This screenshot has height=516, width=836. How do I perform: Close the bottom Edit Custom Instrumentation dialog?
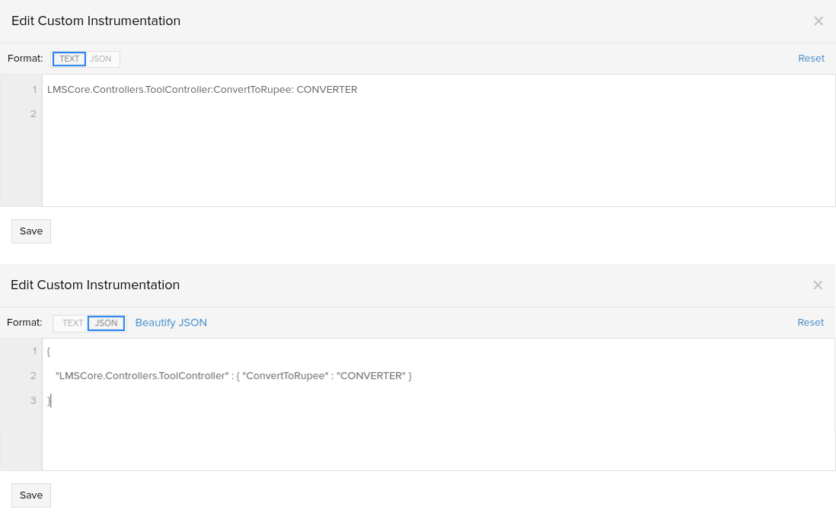[x=818, y=285]
